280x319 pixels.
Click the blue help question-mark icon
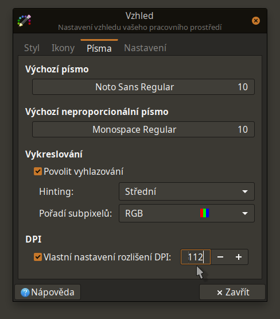tap(25, 293)
